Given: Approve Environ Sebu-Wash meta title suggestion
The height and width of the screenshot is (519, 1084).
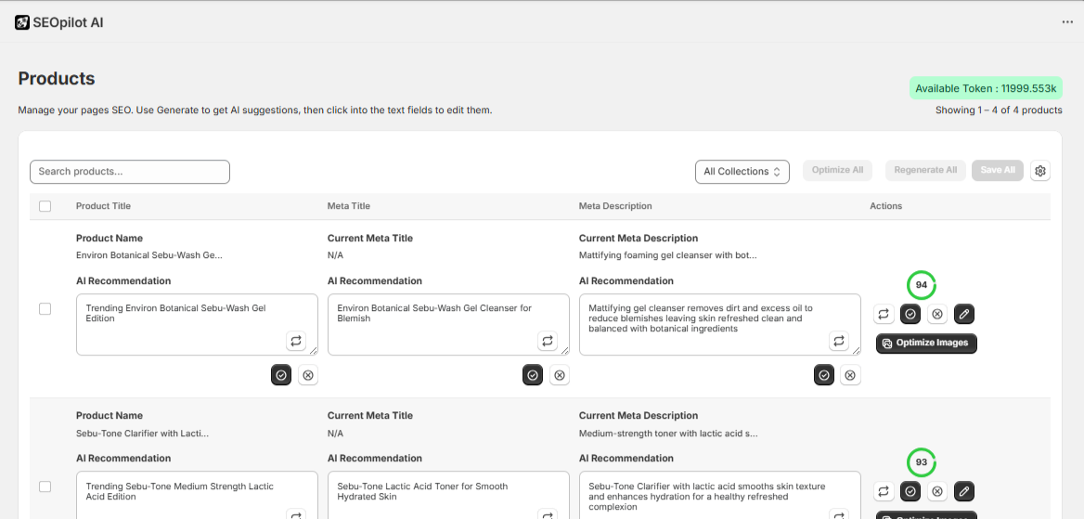Looking at the screenshot, I should pos(533,375).
